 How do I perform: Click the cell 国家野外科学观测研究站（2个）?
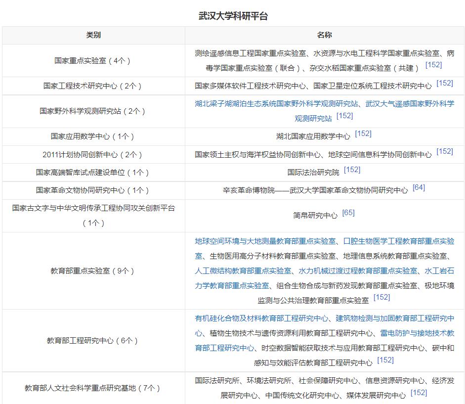tap(93, 111)
